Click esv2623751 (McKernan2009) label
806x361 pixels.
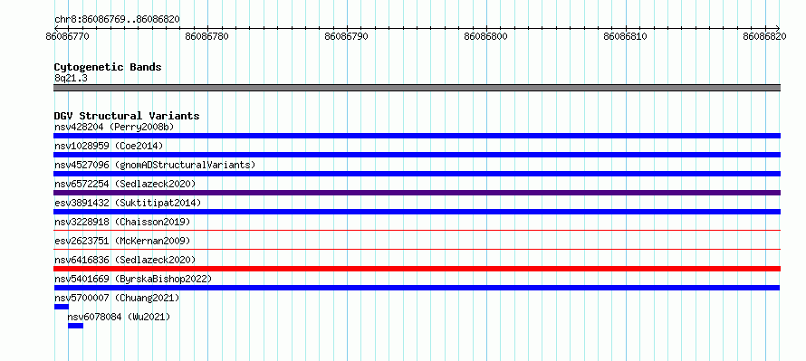(122, 241)
